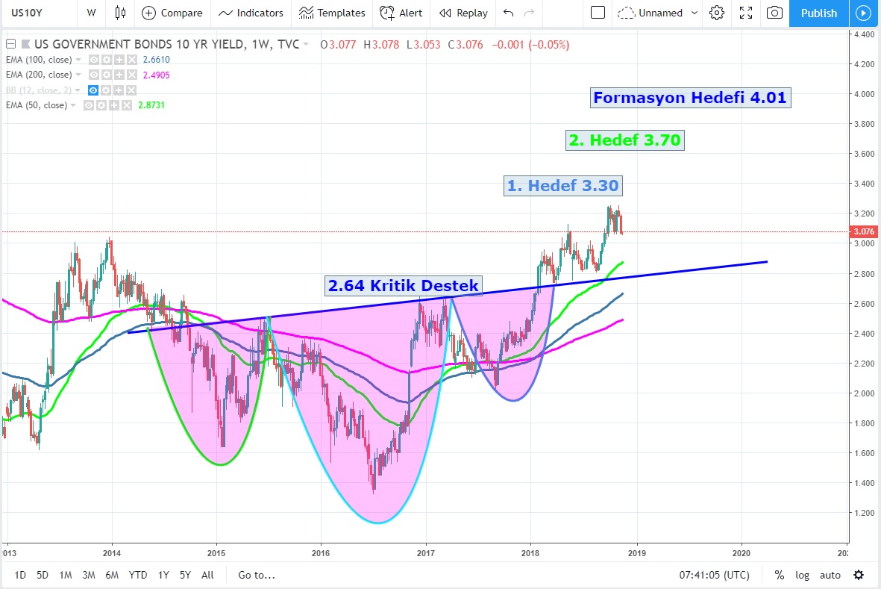Collapse the indicator legend box

9,44
